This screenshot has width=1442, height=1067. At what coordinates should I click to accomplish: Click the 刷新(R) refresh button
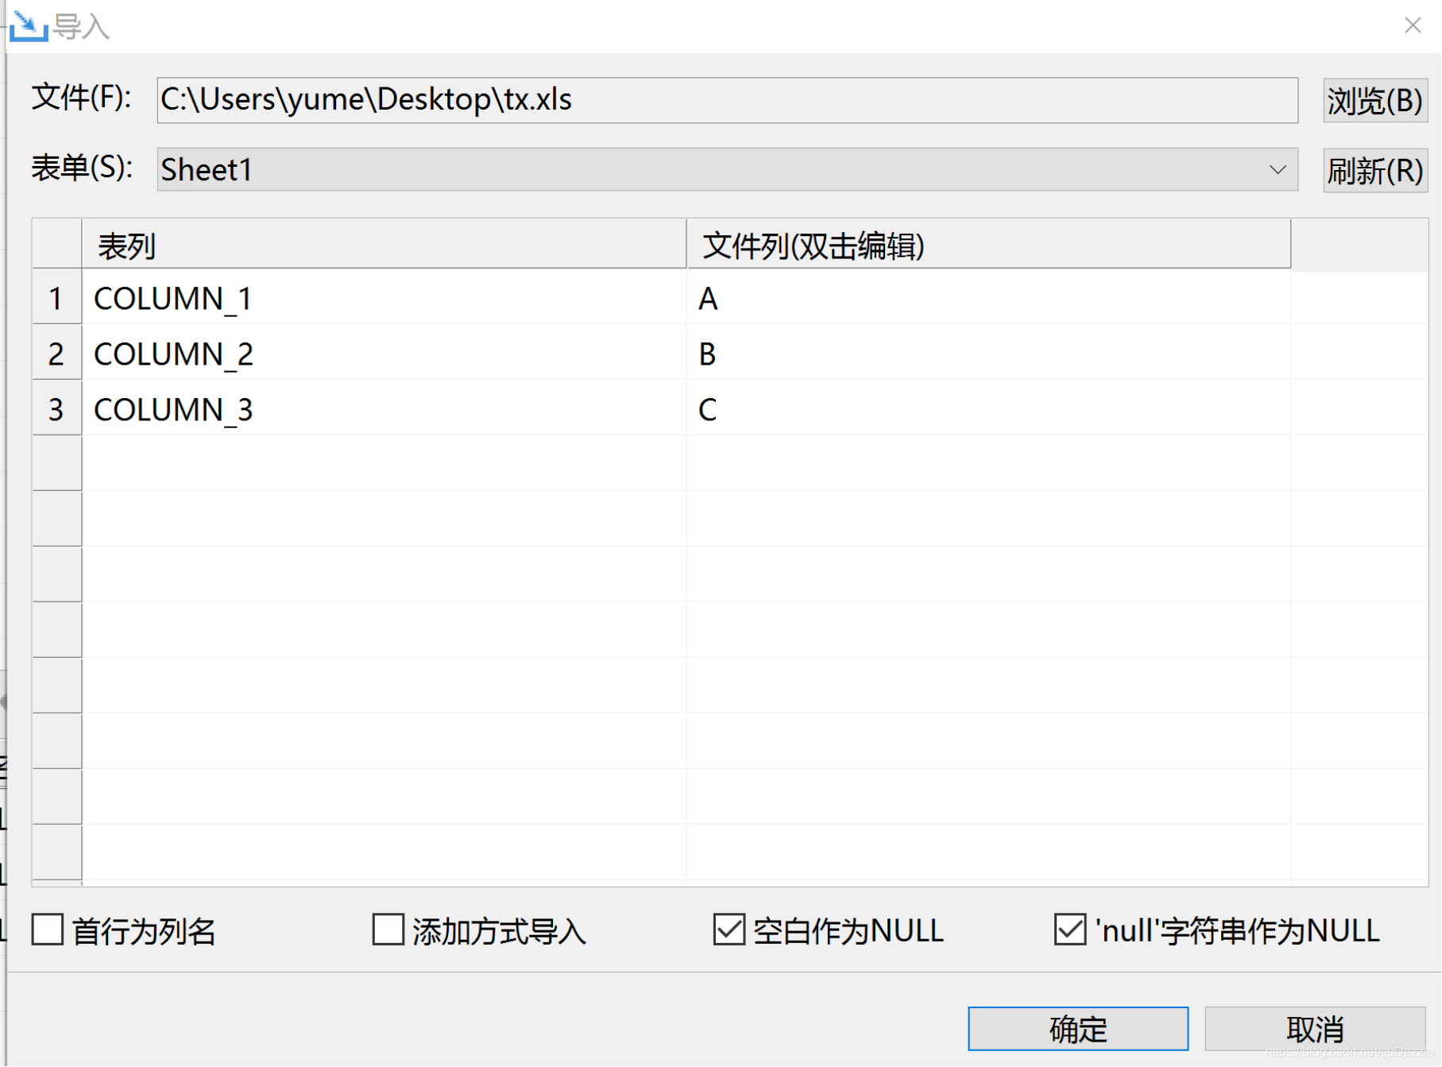pos(1374,171)
